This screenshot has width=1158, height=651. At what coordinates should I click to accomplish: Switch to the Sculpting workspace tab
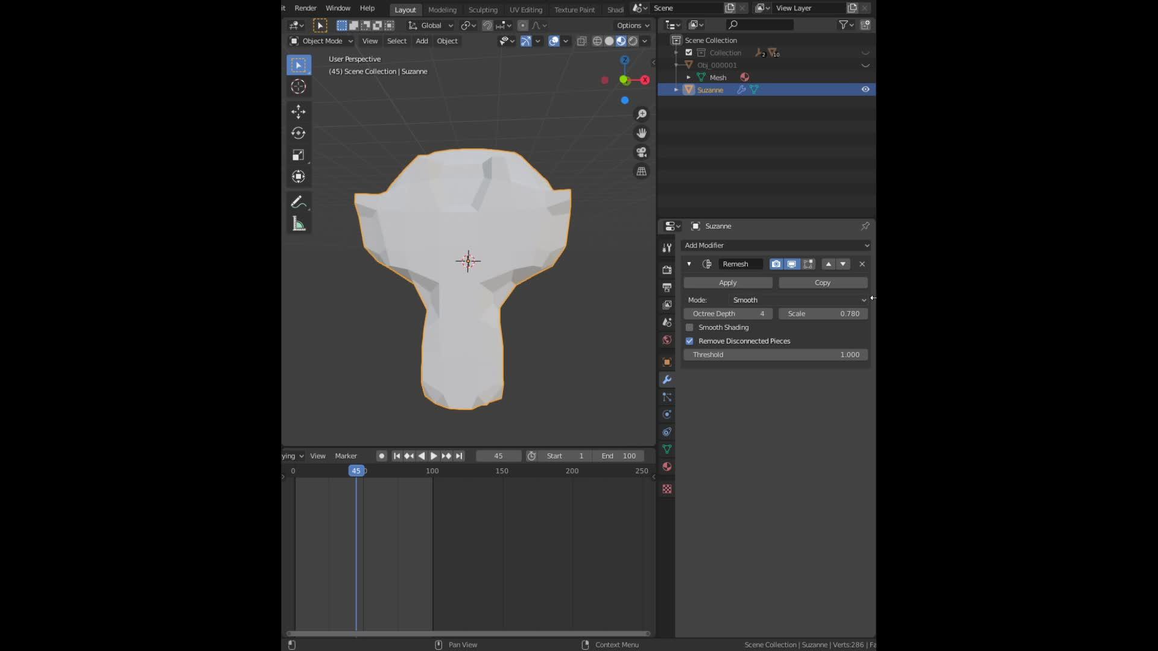pyautogui.click(x=483, y=9)
